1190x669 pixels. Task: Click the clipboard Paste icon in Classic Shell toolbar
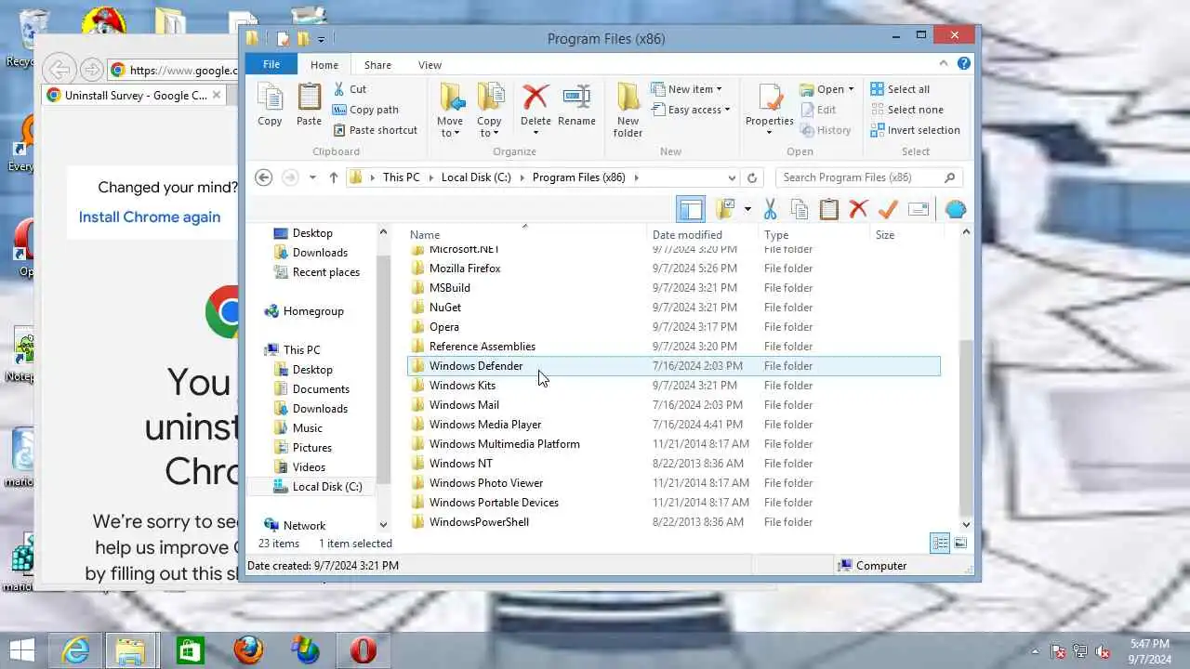pyautogui.click(x=829, y=209)
